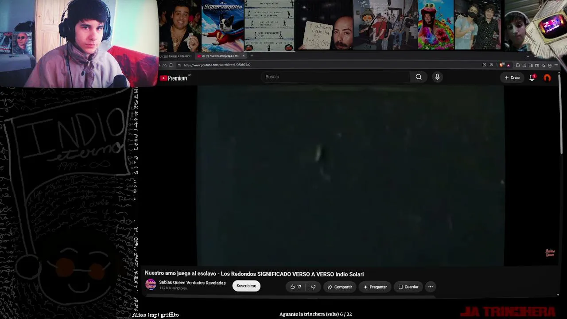
Task: Bookmark the page with the bookmark icon
Action: 171,65
